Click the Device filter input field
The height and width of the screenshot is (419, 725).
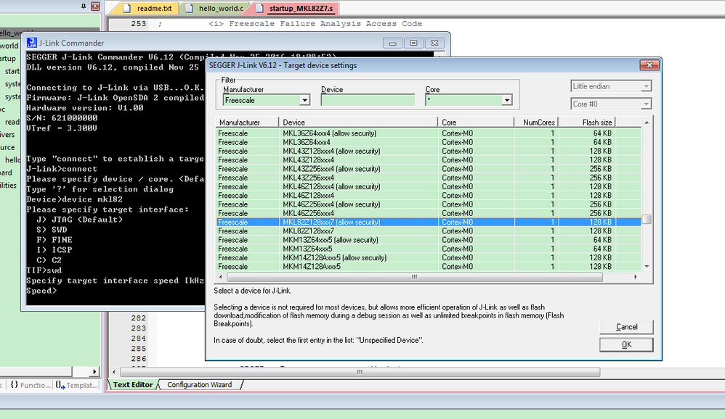click(x=368, y=100)
